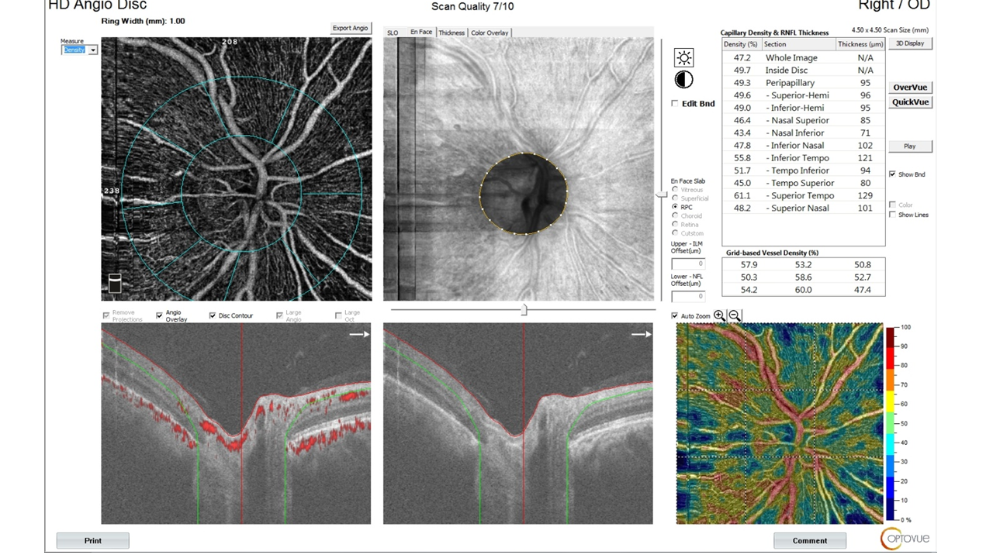Open the Measure Density dropdown
993x558 pixels.
80,50
